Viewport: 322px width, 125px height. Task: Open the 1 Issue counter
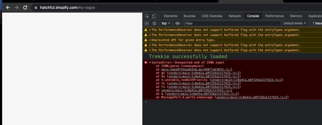point(316,23)
